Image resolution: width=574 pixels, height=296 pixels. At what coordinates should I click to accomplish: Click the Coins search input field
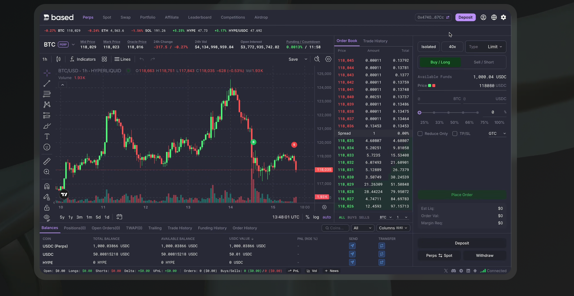pos(336,228)
